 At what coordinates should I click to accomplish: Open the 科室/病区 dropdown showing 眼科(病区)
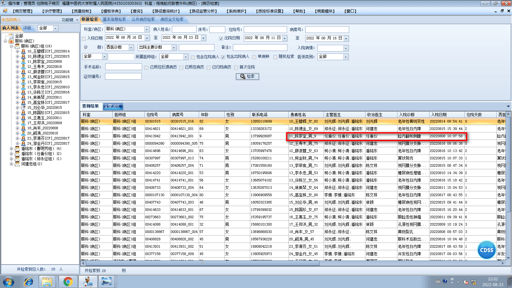(x=147, y=29)
